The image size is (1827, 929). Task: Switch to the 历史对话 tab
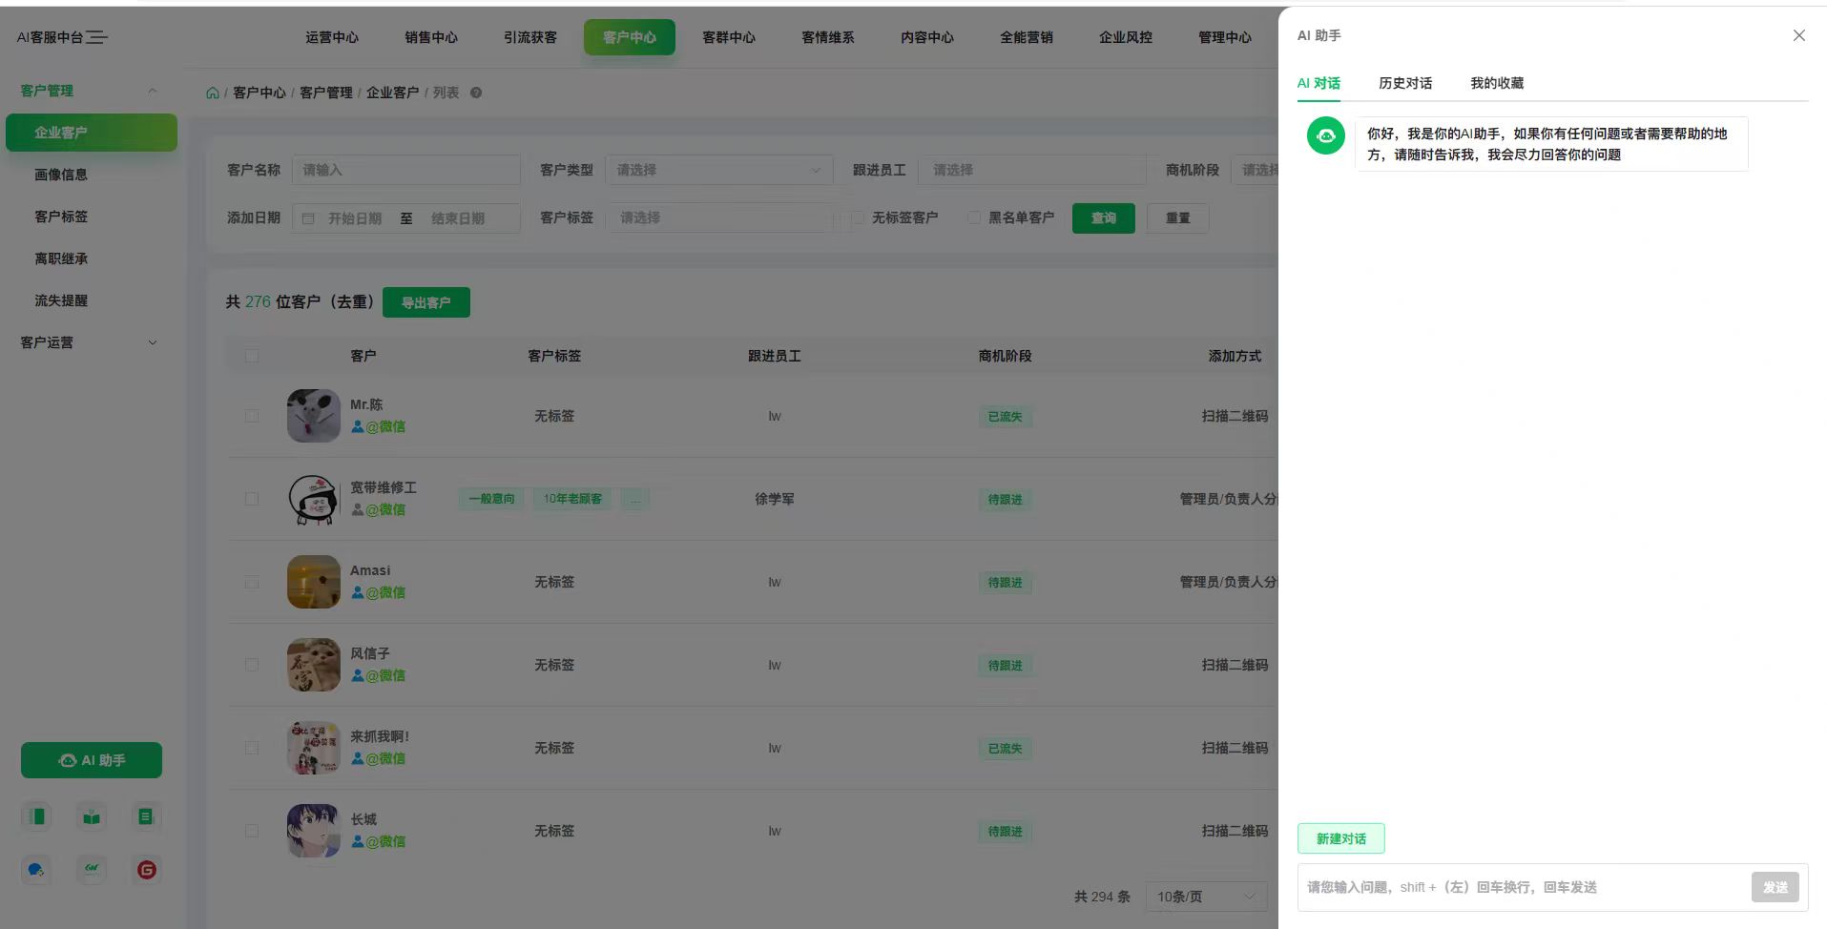[x=1404, y=83]
